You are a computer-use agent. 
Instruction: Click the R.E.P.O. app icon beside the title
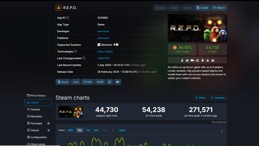[x=59, y=7]
